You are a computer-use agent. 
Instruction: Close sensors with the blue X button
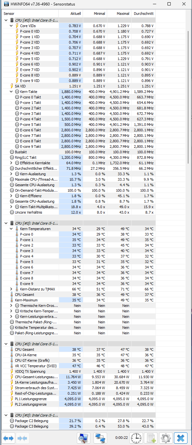[181, 438]
